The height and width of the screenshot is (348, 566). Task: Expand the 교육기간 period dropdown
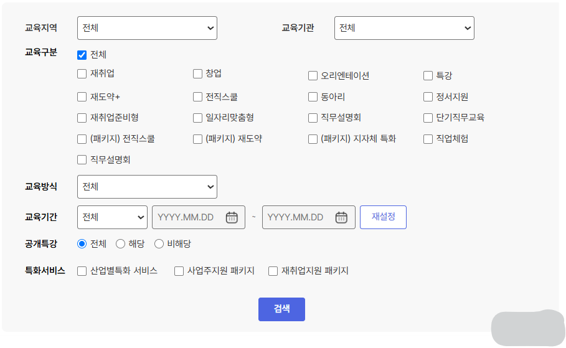[112, 217]
